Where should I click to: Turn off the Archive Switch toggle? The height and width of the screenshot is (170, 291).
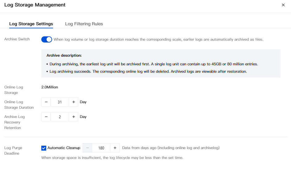(47, 39)
